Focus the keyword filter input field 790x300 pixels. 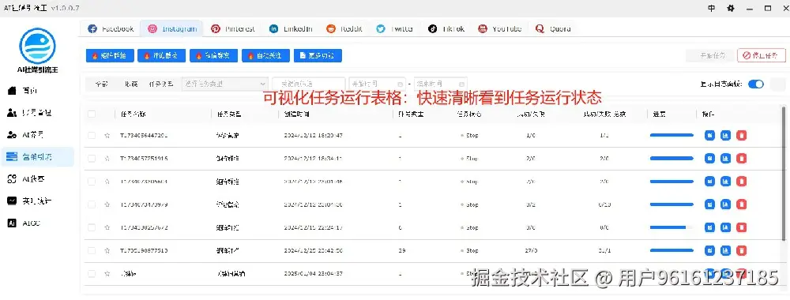[x=309, y=84]
